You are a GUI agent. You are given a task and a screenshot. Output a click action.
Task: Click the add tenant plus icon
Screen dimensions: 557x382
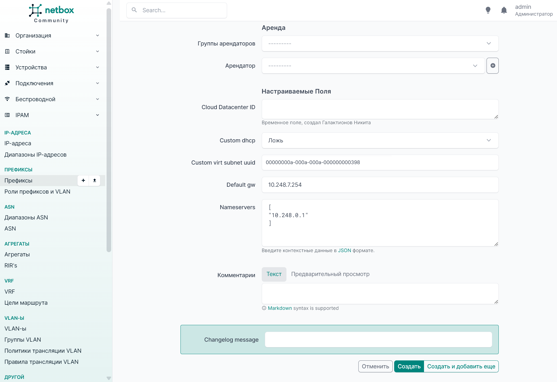pos(493,66)
